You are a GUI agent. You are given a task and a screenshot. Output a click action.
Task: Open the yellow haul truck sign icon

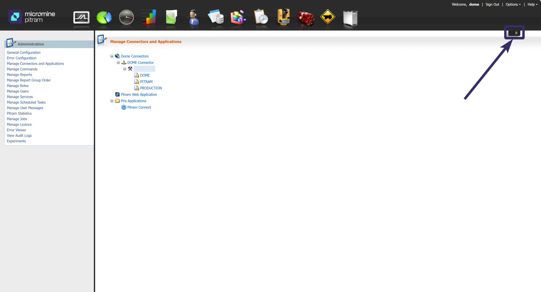coord(328,17)
